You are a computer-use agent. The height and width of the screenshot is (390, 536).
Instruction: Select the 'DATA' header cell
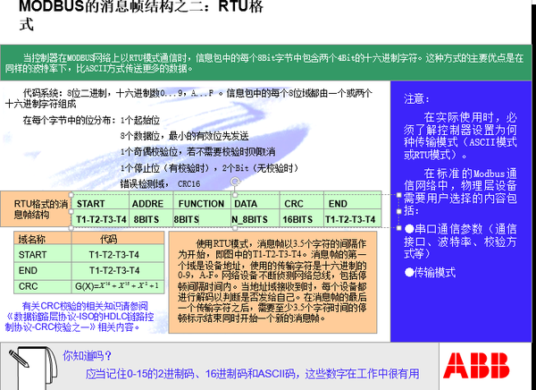coord(255,201)
